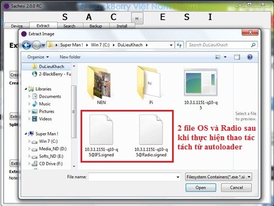Image resolution: width=274 pixels, height=206 pixels.
Task: Switch to the Search tab in Sachesi
Action: coord(69,26)
